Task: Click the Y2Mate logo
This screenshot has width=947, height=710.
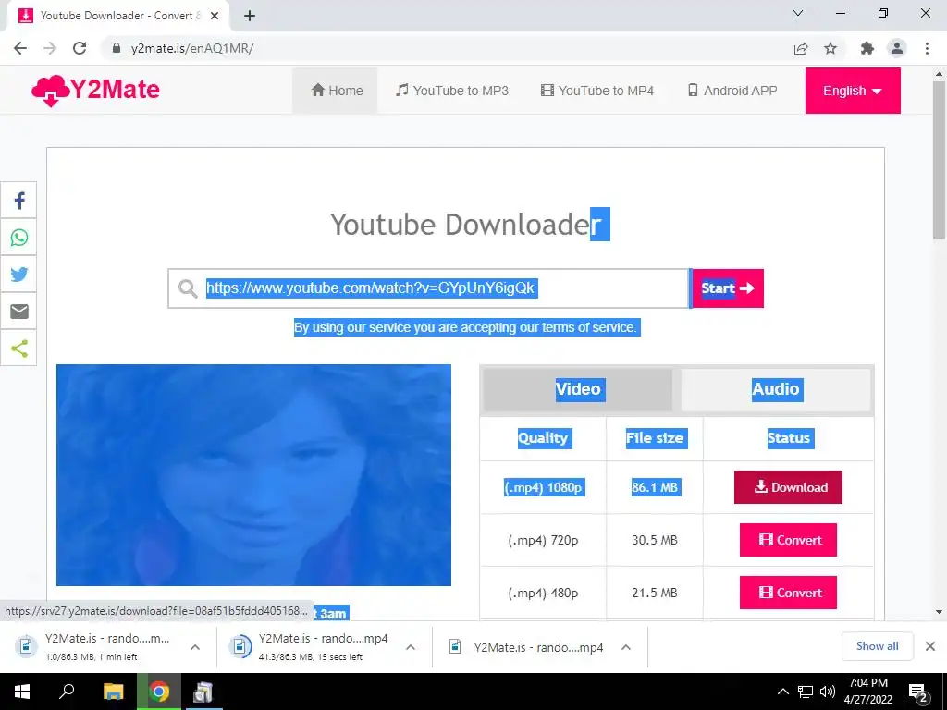Action: click(x=95, y=91)
